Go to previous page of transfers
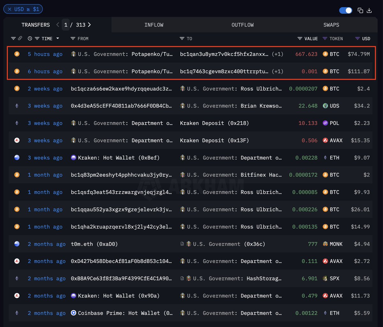The height and width of the screenshot is (327, 383). pyautogui.click(x=57, y=25)
